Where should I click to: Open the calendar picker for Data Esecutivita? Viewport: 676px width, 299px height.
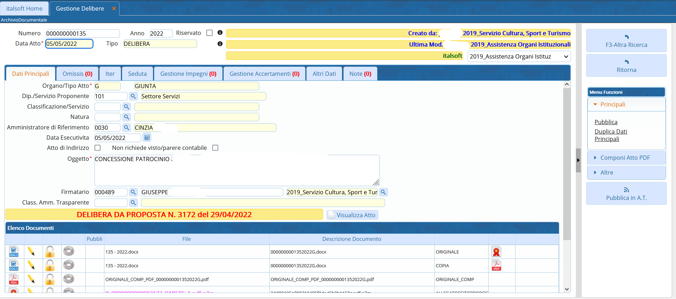(x=147, y=138)
